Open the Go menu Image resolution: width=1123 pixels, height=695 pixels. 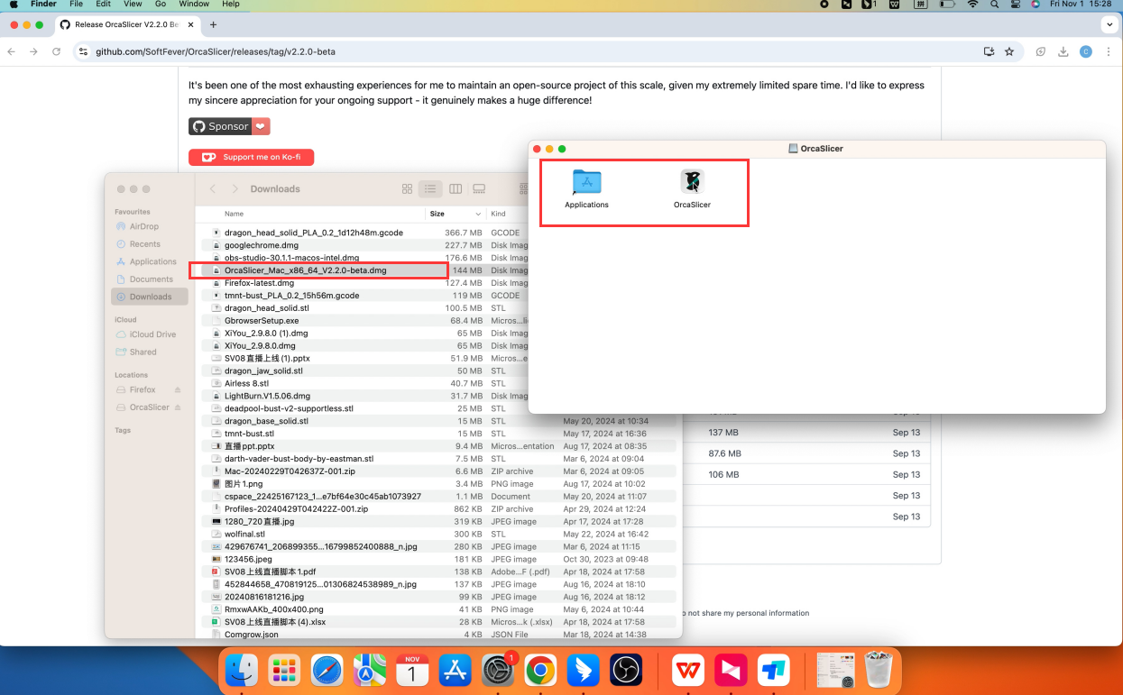(x=161, y=5)
